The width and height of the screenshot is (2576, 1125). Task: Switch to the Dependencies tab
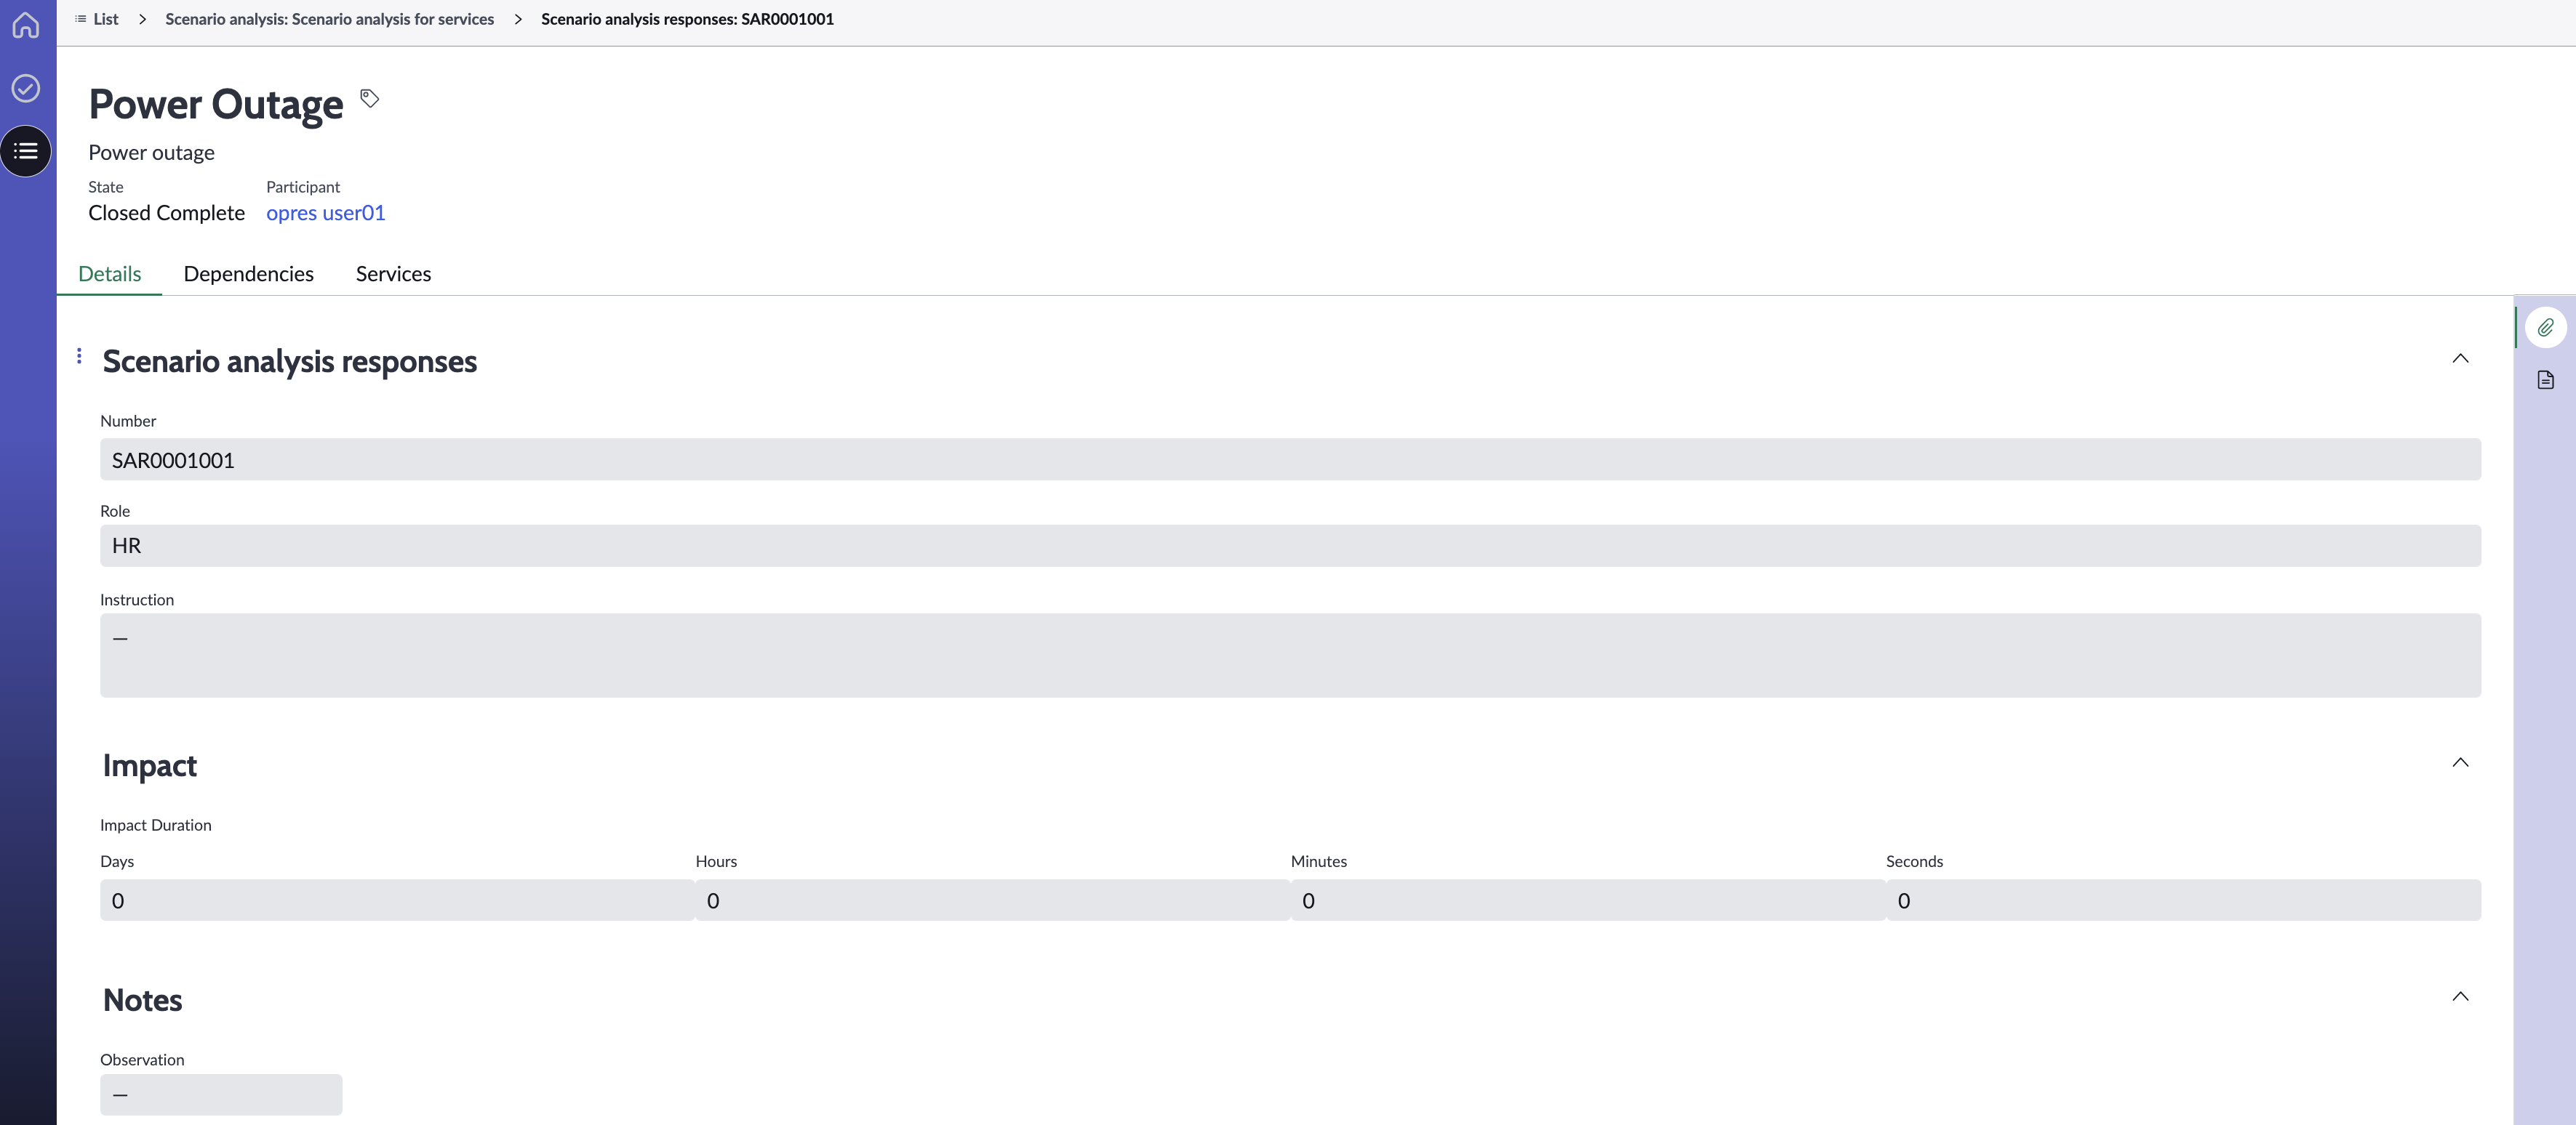point(248,274)
